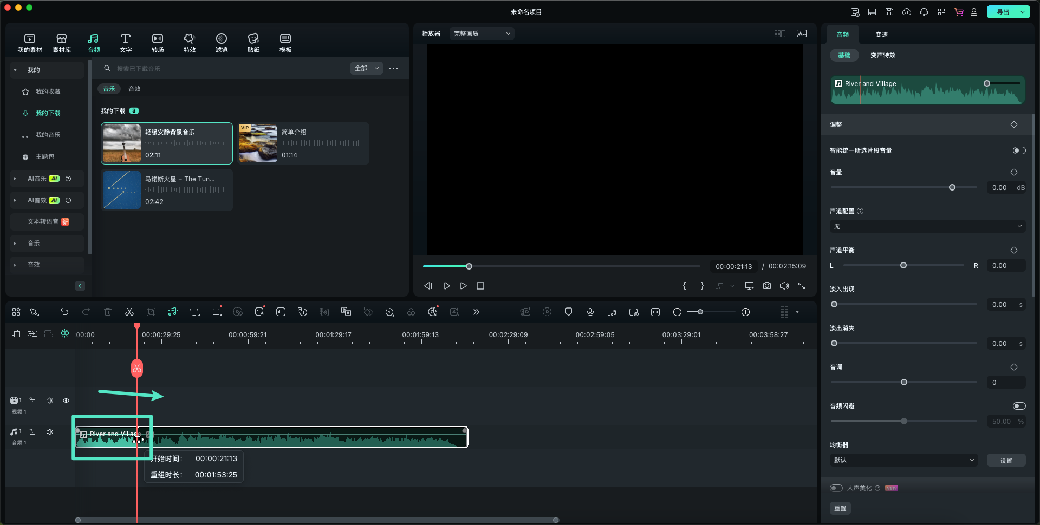Open the 完整画质 quality dropdown
Screen dimensions: 1040x525
click(x=482, y=34)
